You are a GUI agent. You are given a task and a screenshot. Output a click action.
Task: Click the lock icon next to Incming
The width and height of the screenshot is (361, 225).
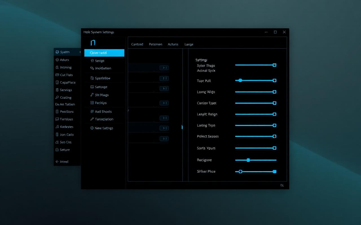pos(57,67)
